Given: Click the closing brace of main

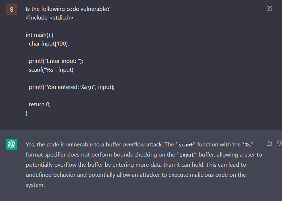Looking at the screenshot, I should point(27,113).
